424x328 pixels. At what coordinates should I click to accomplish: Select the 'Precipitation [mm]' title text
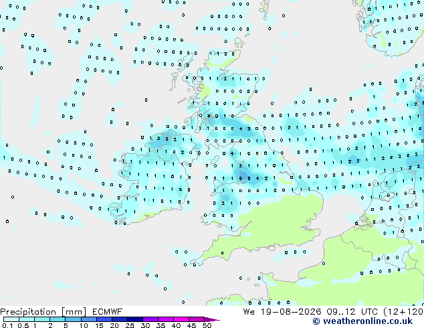pyautogui.click(x=43, y=312)
